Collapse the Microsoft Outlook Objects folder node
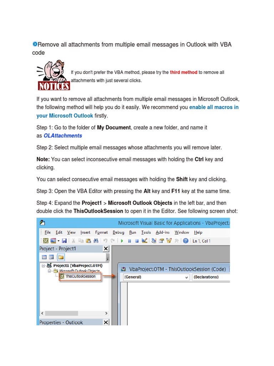This screenshot has width=274, height=366. click(49, 271)
